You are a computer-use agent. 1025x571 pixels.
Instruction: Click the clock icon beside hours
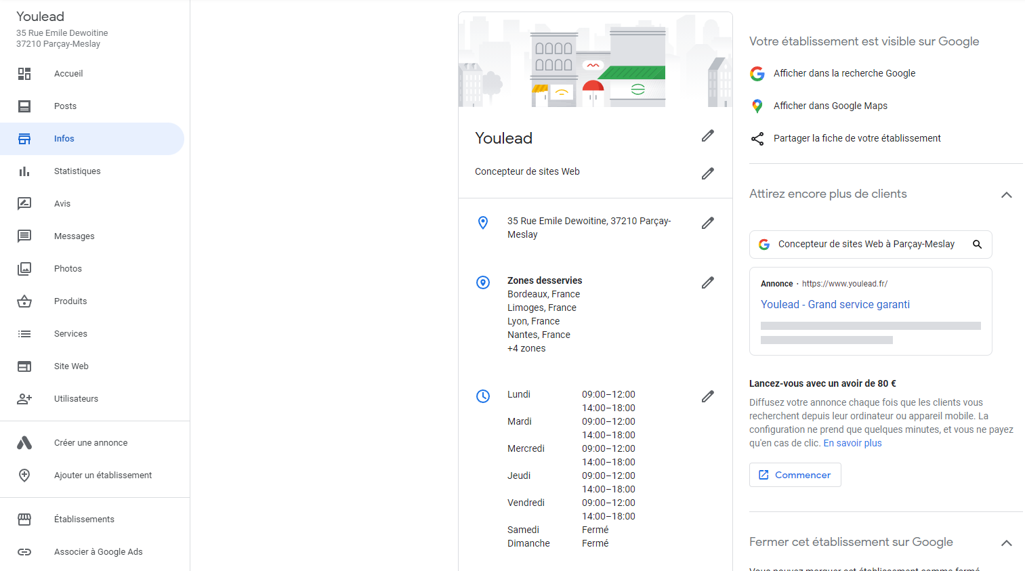click(483, 396)
